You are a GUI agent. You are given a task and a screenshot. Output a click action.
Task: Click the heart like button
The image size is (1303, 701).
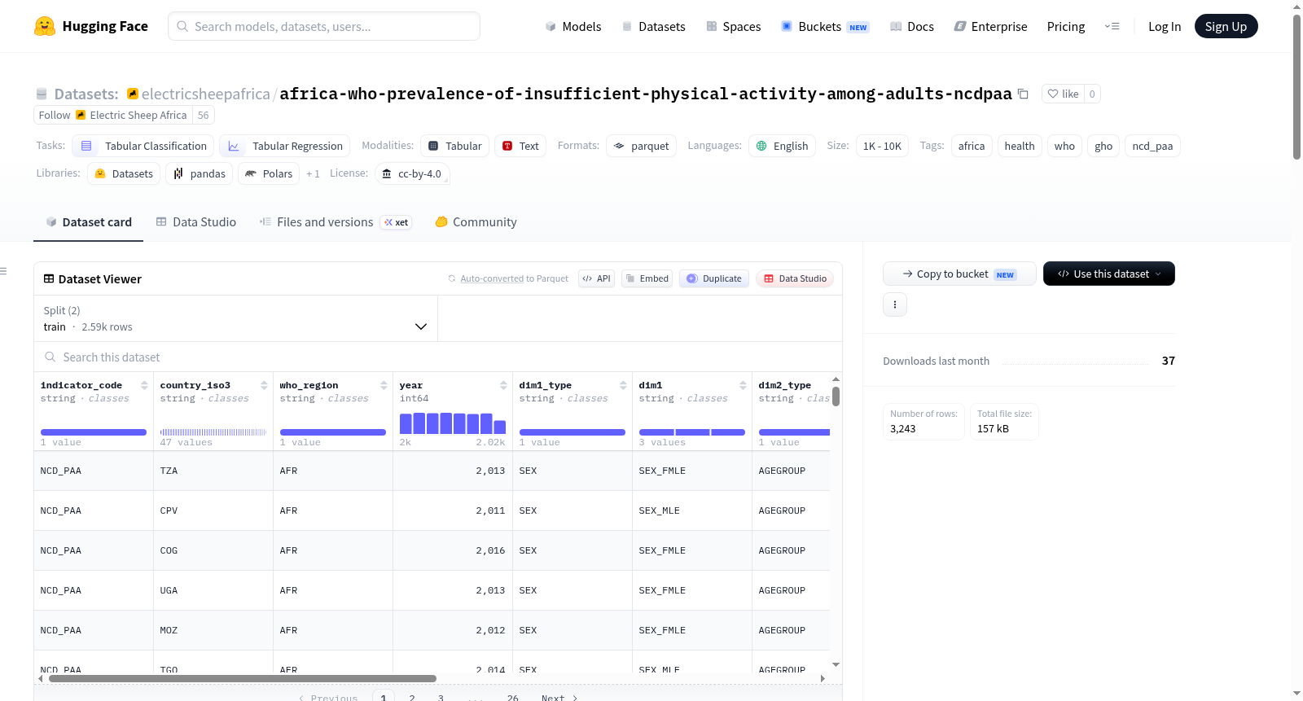pyautogui.click(x=1063, y=94)
